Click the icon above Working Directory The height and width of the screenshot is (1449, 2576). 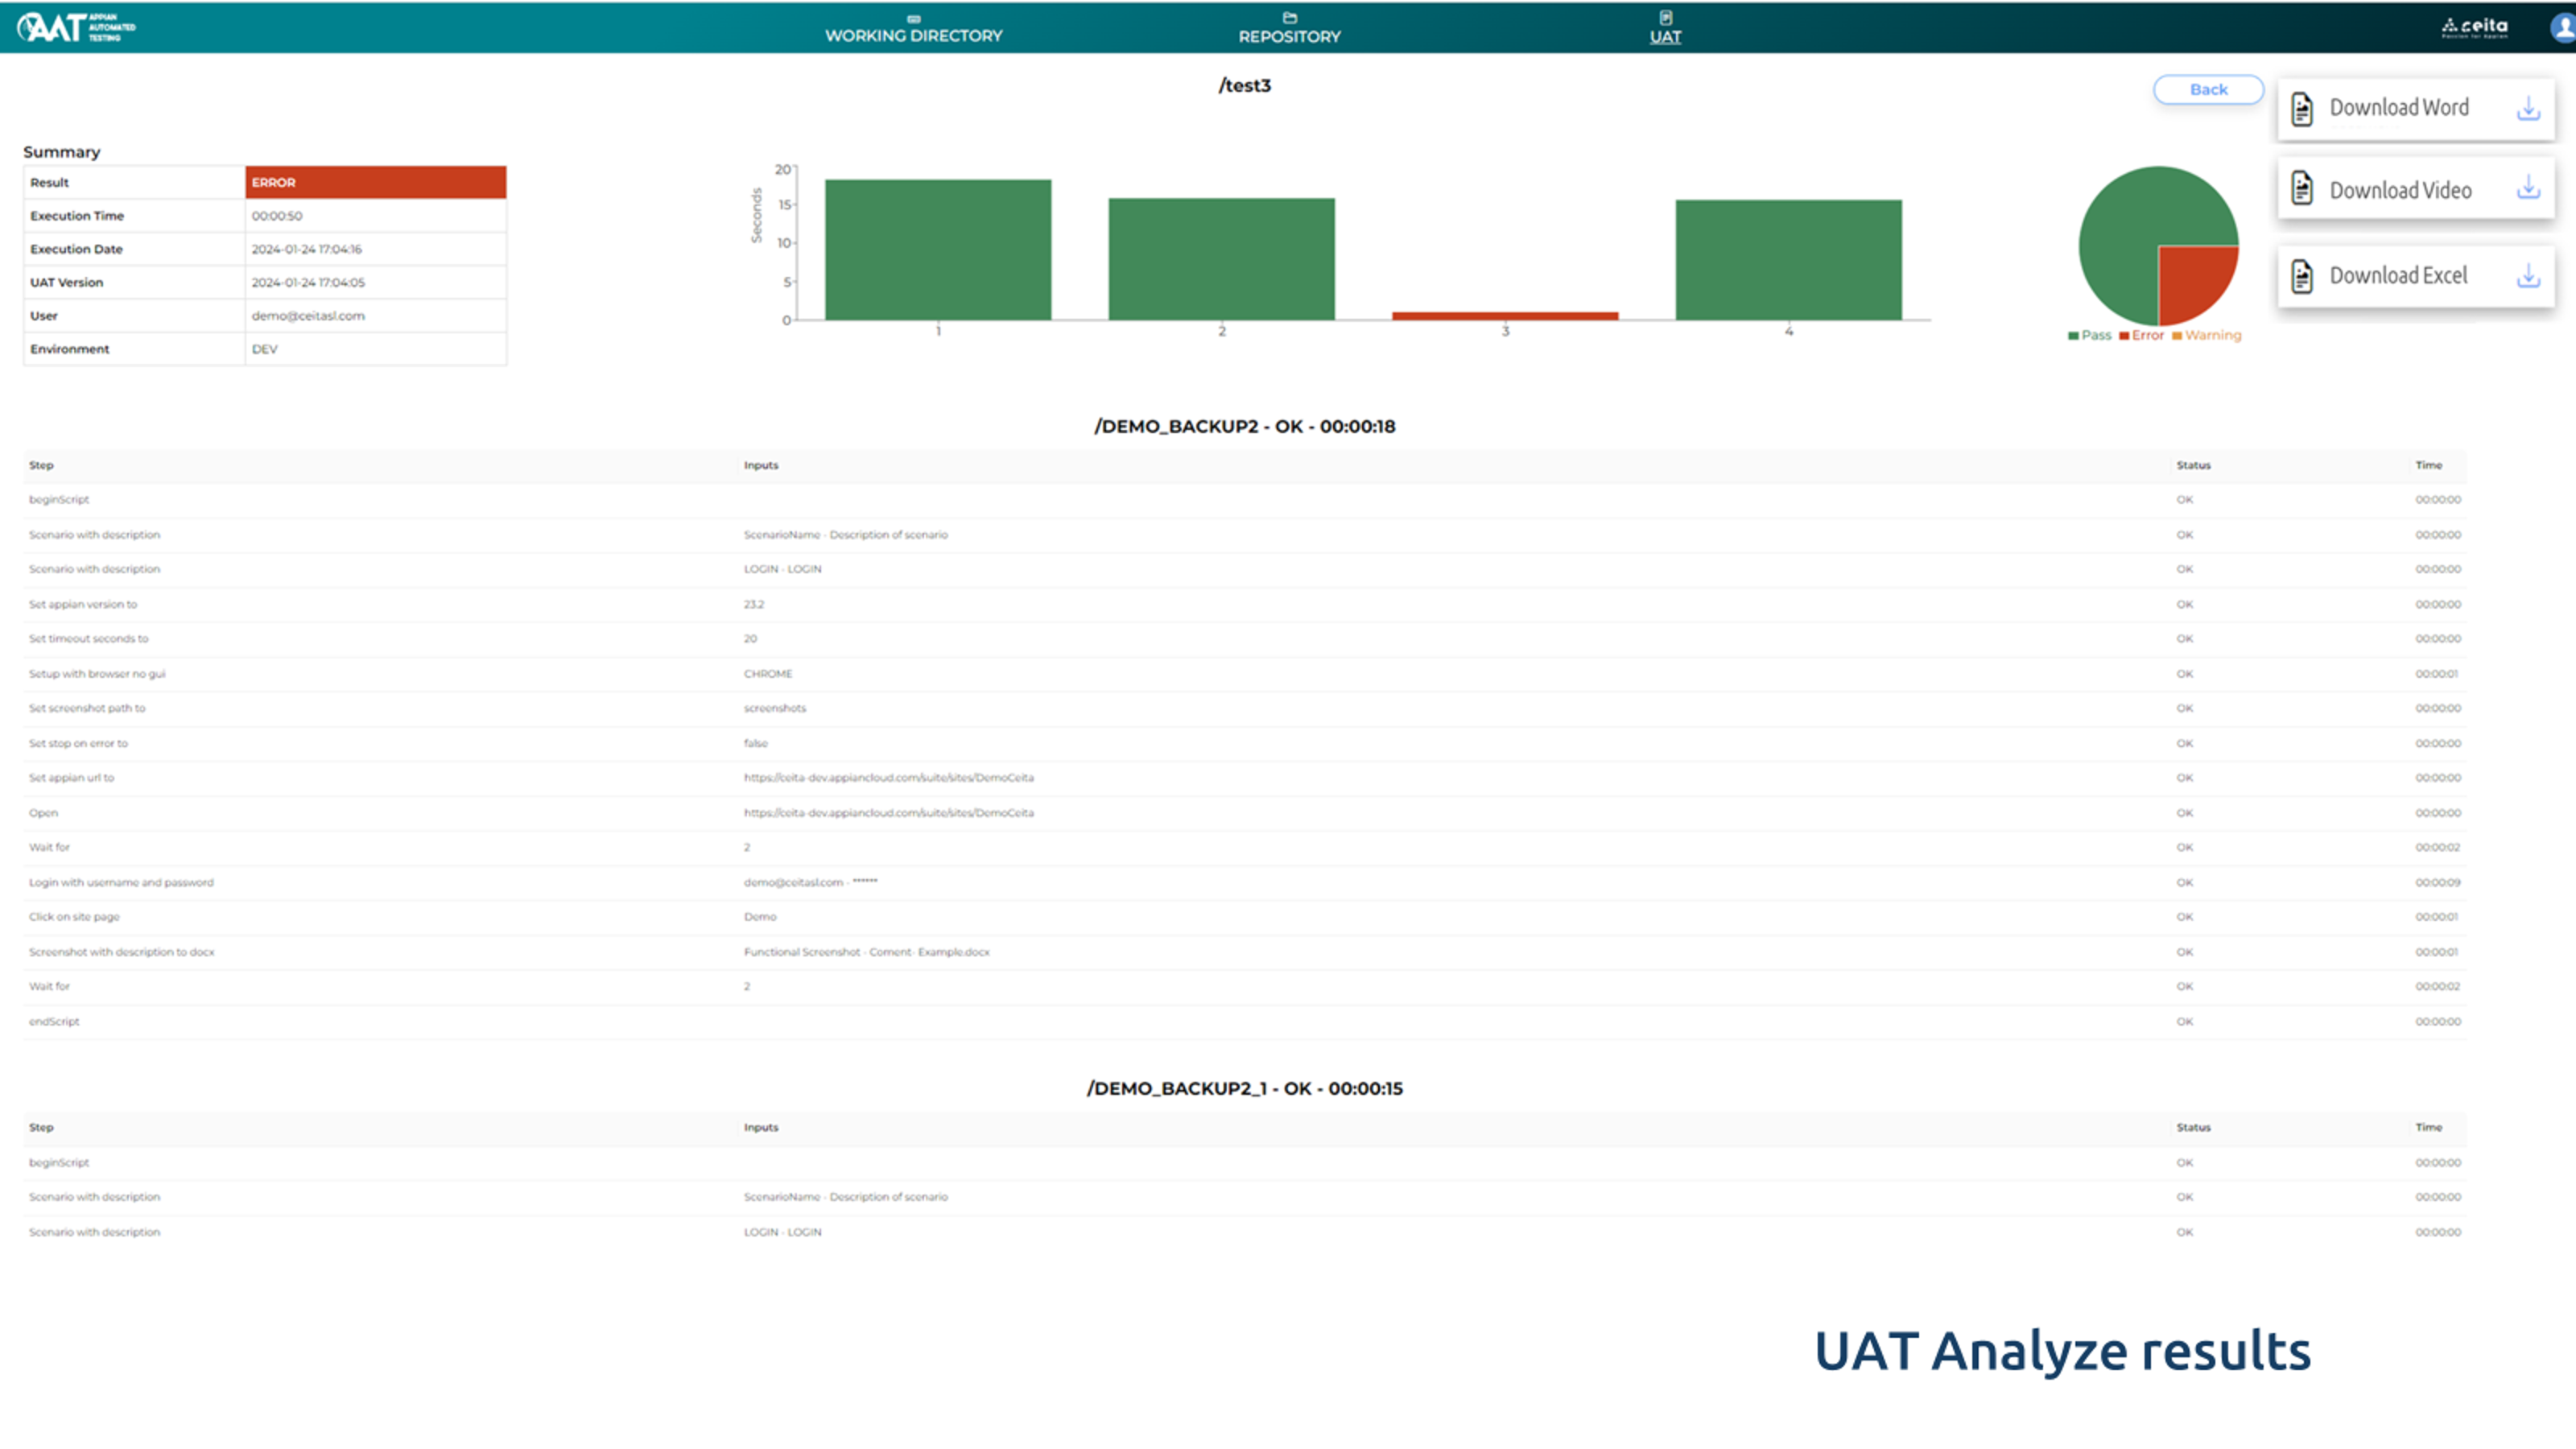913,18
